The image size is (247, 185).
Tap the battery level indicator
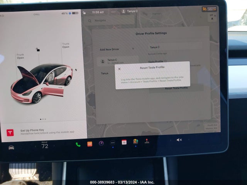click(x=75, y=13)
